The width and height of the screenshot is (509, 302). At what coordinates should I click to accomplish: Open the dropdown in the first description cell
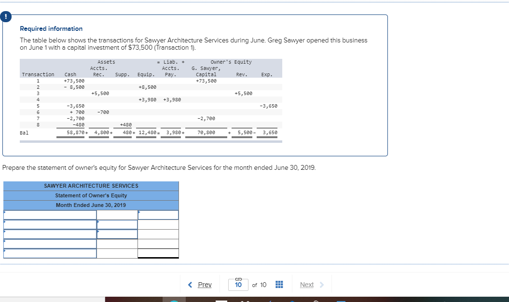48,214
